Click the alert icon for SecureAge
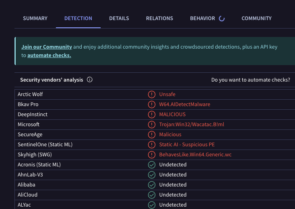The width and height of the screenshot is (295, 209). point(152,135)
